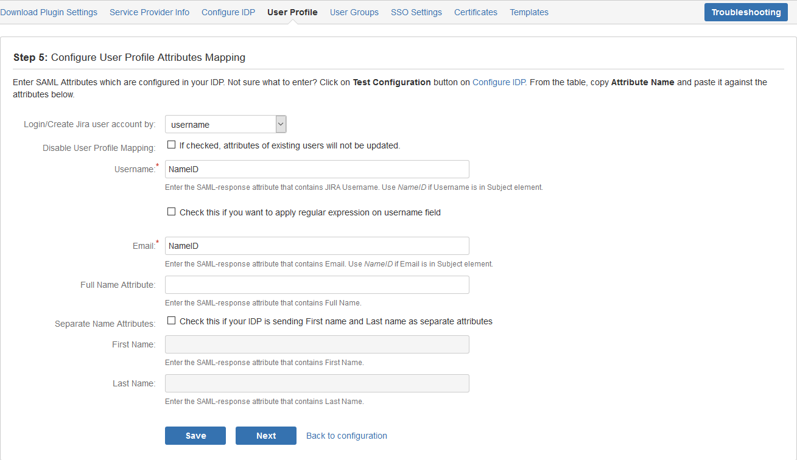This screenshot has width=797, height=460.
Task: Open the User Groups tab
Action: pyautogui.click(x=354, y=12)
